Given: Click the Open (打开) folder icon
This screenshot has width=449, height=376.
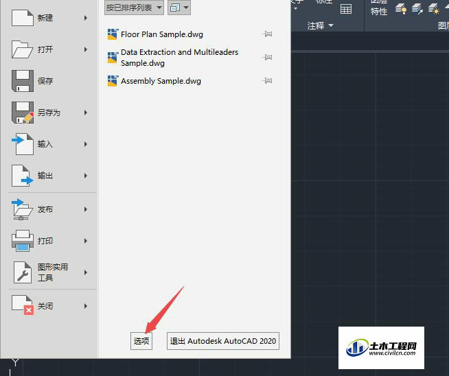Looking at the screenshot, I should tap(23, 49).
